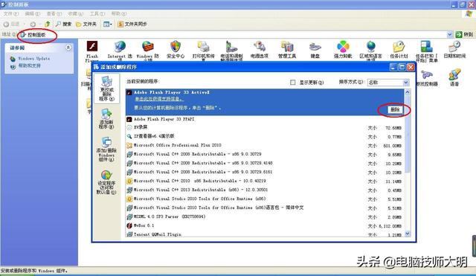Open the Power Options (电源选项) icon
476x276 pixels.
260,50
